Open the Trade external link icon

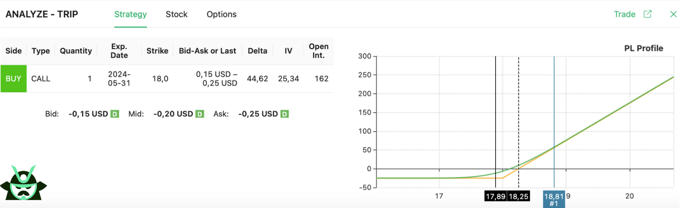point(647,14)
